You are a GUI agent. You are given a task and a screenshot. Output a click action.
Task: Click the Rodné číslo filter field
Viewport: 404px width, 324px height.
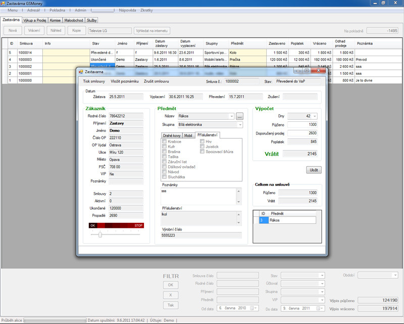(237, 284)
